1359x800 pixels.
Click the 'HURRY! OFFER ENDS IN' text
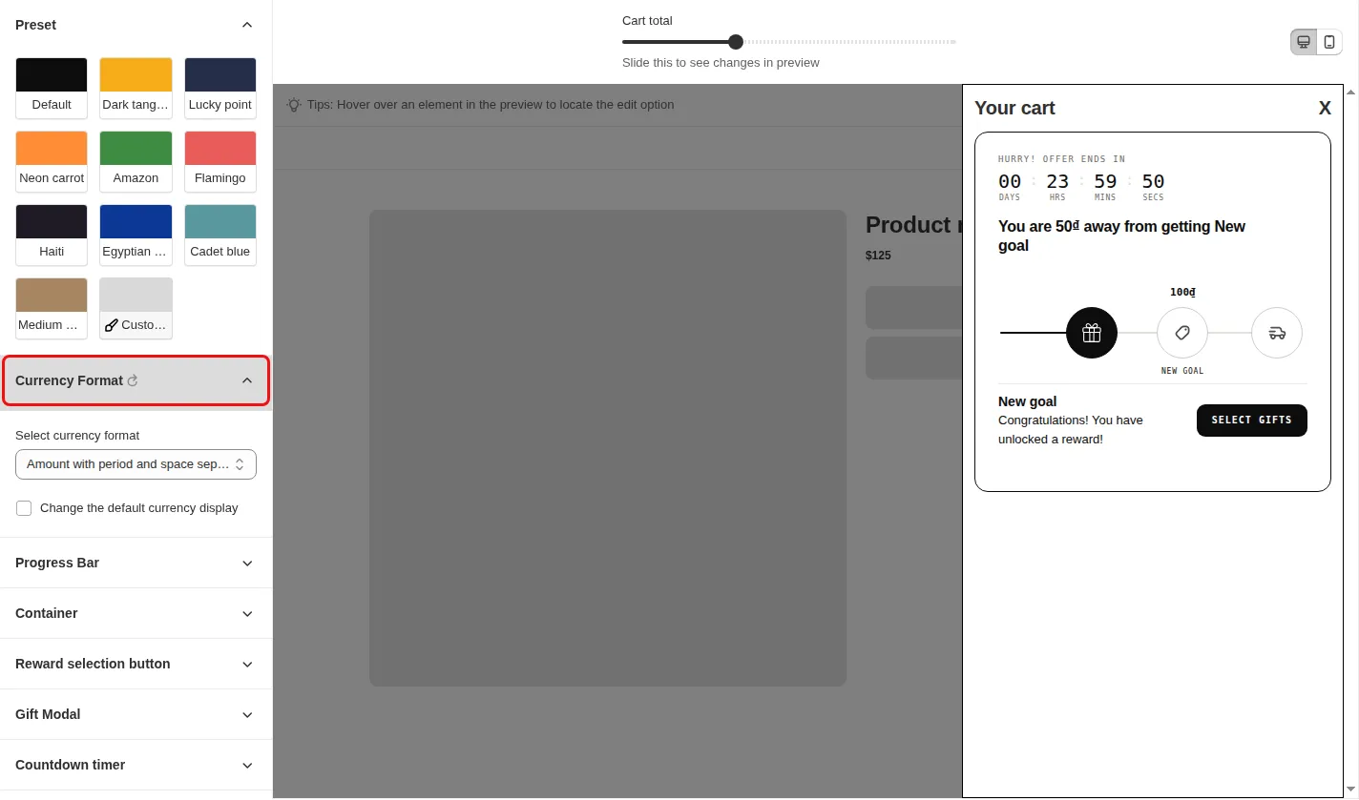pos(1061,159)
